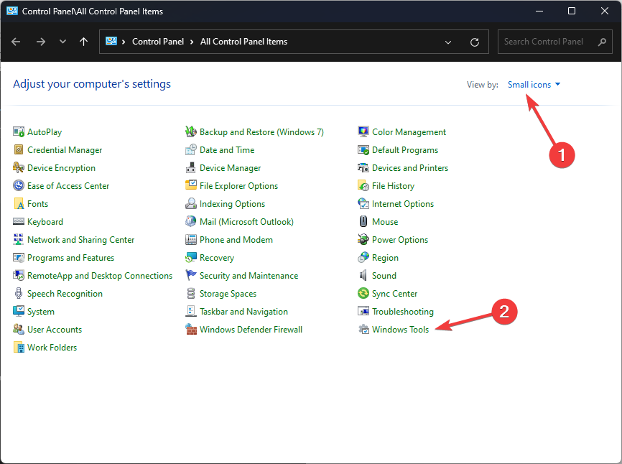This screenshot has width=622, height=464.
Task: Open the File History link
Action: pos(393,186)
